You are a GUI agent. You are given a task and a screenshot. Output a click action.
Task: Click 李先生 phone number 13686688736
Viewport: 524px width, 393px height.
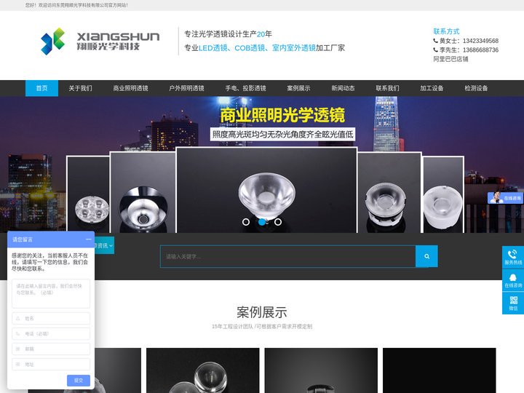click(x=480, y=49)
